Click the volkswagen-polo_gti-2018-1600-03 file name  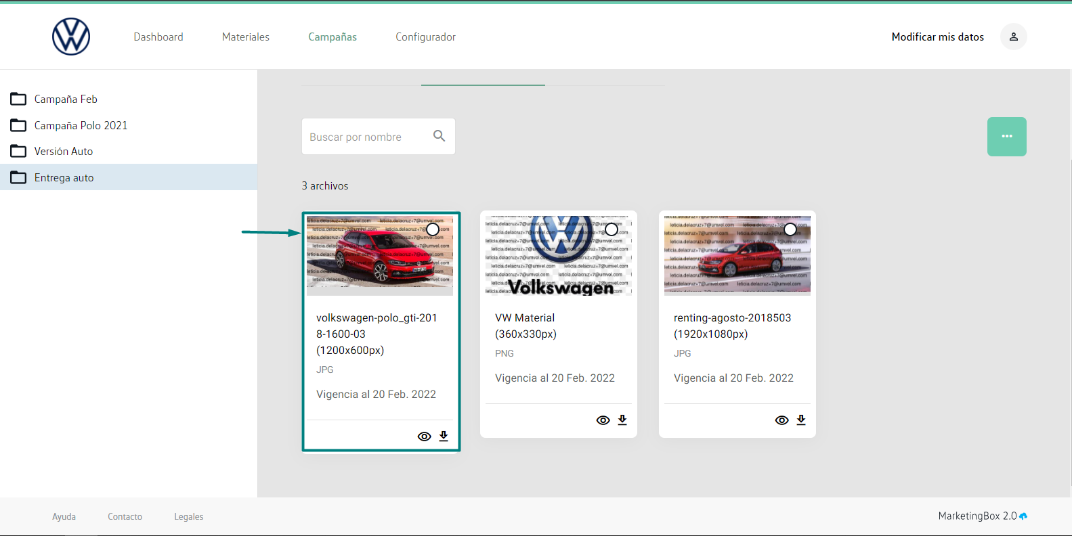click(377, 334)
